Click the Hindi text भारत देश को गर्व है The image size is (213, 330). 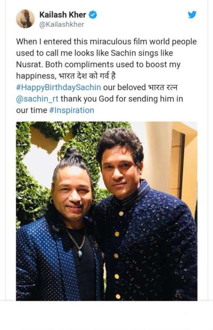point(87,76)
